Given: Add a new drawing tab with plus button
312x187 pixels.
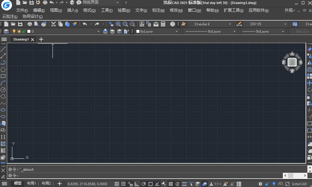Looking at the screenshot, I should pos(41,39).
